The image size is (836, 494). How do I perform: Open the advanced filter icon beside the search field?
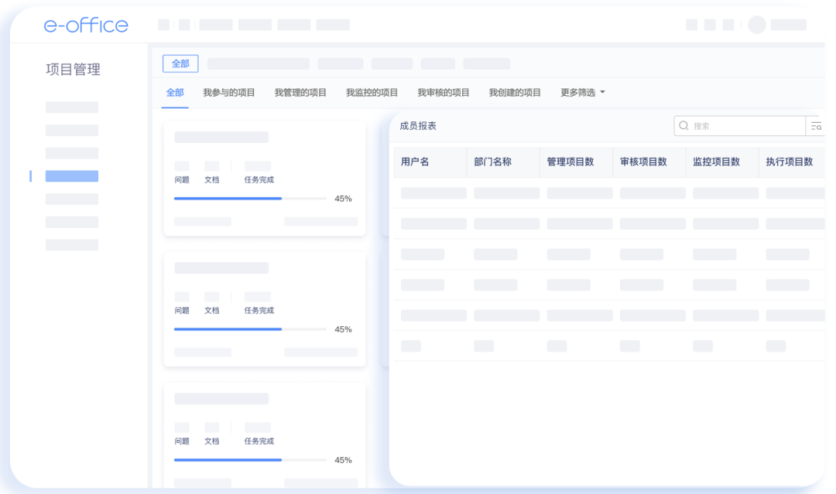[x=817, y=125]
